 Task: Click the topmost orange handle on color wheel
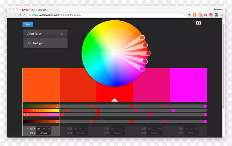point(142,37)
